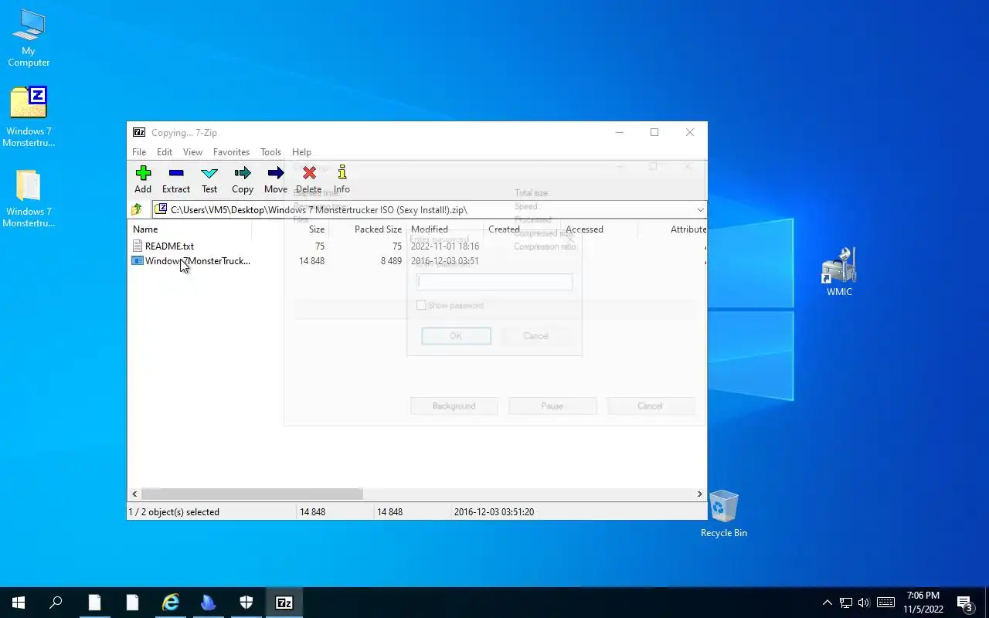Image resolution: width=989 pixels, height=618 pixels.
Task: Click the 8 489 packed size cell
Action: tap(391, 261)
